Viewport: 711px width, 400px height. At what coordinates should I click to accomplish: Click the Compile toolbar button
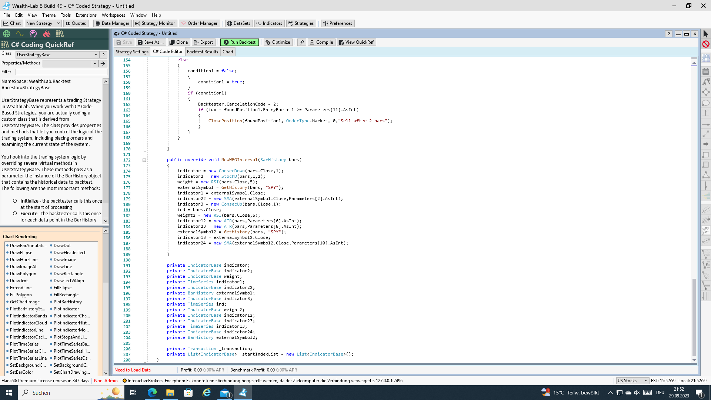click(321, 42)
